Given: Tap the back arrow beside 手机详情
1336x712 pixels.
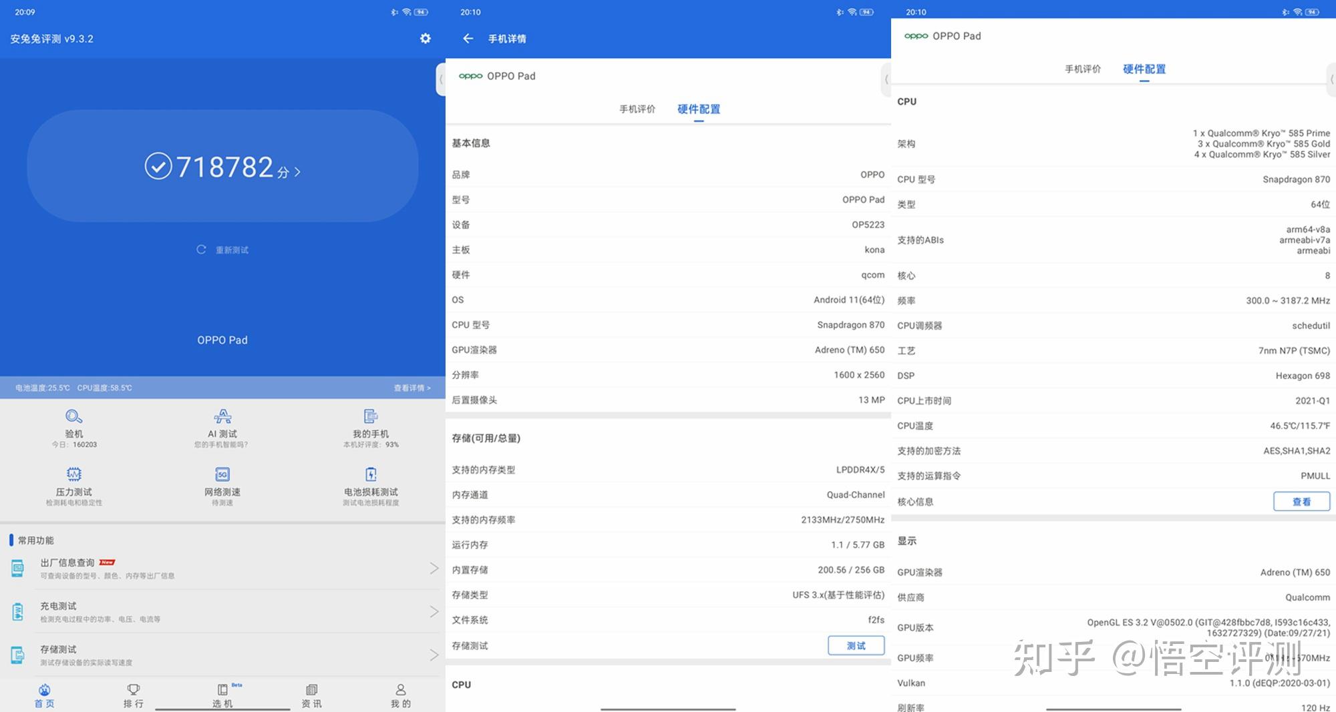Looking at the screenshot, I should [x=468, y=39].
